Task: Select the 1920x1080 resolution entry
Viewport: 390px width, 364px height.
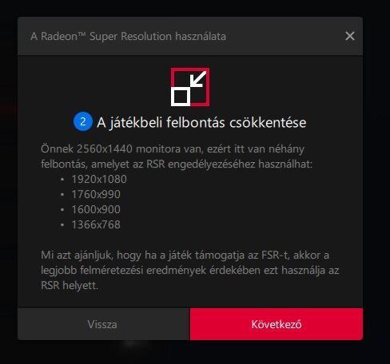Action: (x=99, y=179)
